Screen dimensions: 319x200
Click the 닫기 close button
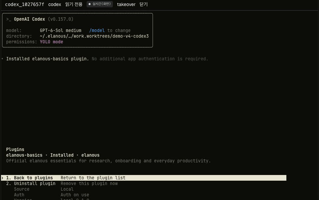tap(144, 4)
